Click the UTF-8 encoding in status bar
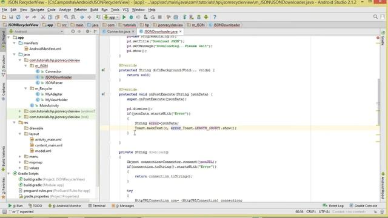 (324, 212)
